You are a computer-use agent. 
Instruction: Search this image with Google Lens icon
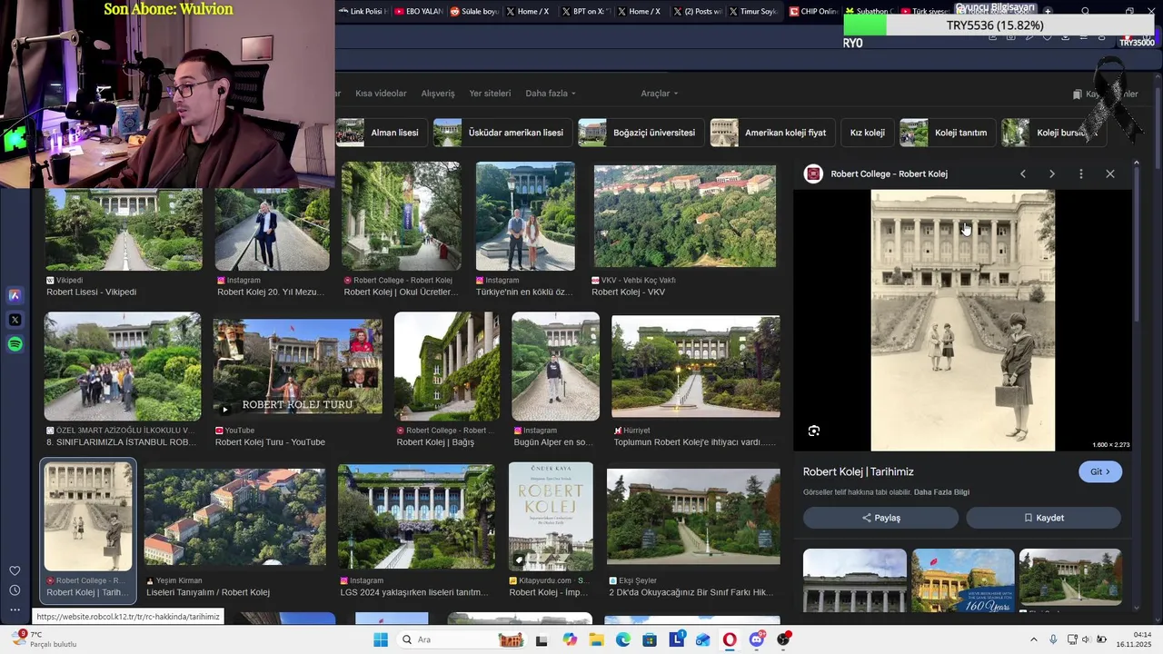click(814, 431)
